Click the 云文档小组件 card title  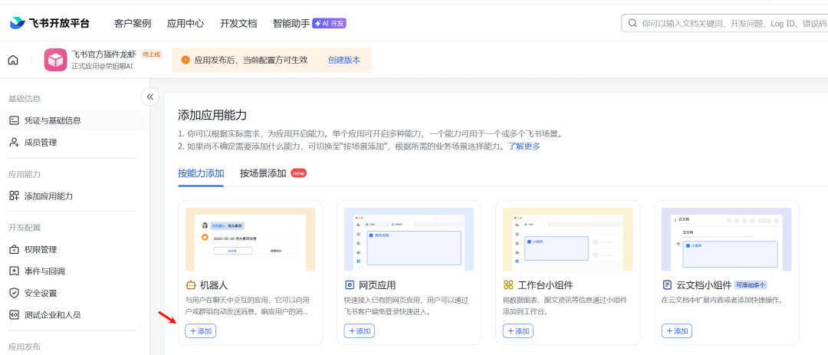(704, 285)
